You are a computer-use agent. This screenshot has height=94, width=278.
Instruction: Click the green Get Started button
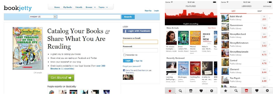(x=61, y=78)
